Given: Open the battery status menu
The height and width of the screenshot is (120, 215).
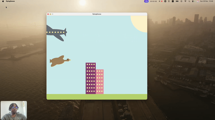Looking at the screenshot, I should [x=177, y=1].
